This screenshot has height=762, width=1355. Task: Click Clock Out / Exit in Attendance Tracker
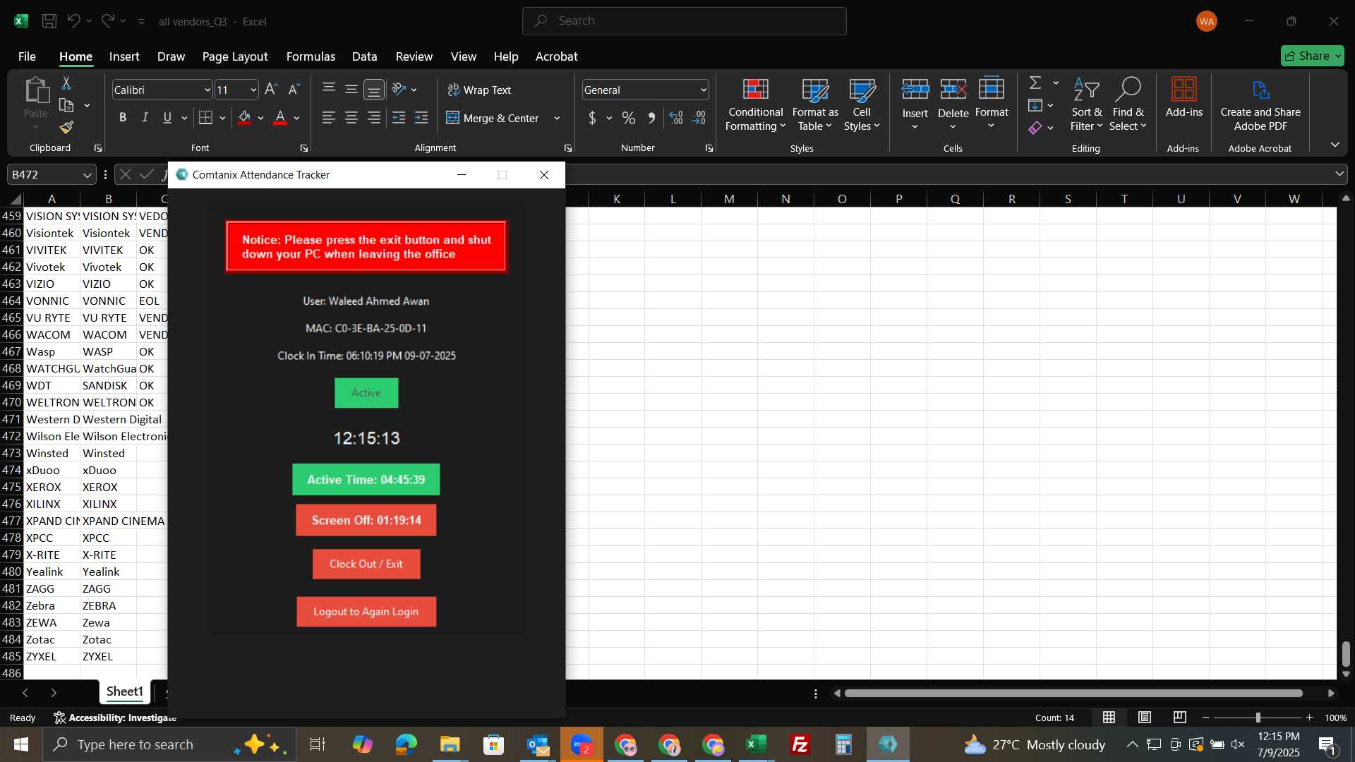(366, 564)
